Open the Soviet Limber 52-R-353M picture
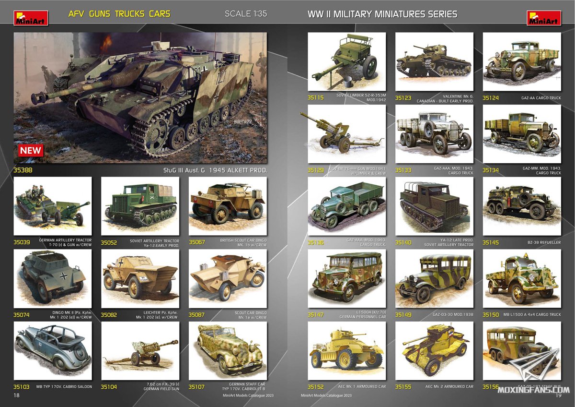575x407 pixels. point(347,62)
